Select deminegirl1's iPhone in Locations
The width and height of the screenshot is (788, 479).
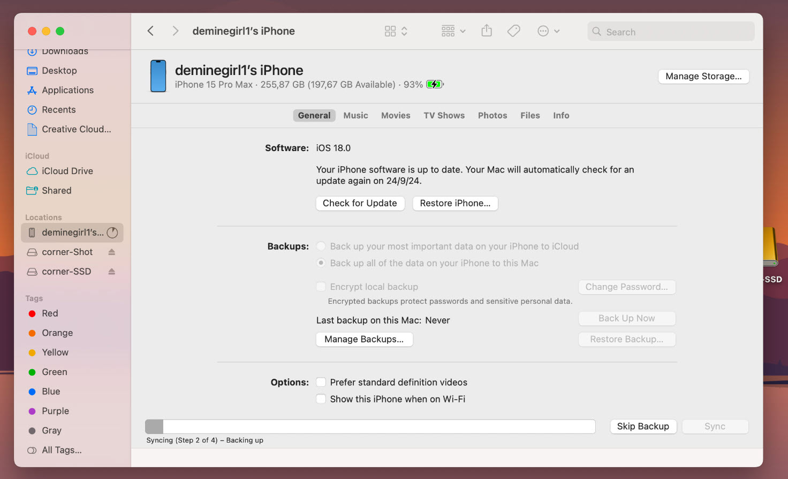point(72,233)
